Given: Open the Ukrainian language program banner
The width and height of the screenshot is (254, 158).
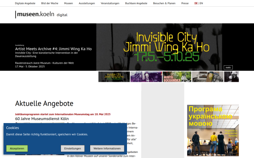Looking at the screenshot, I should click(213, 131).
